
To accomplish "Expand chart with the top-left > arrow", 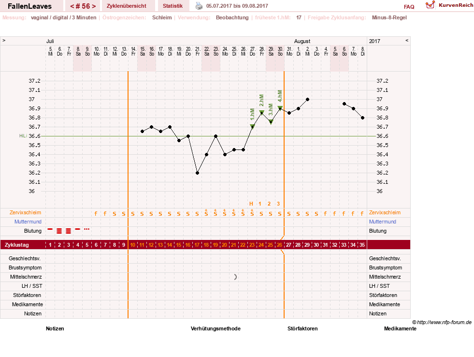I will [x=4, y=40].
